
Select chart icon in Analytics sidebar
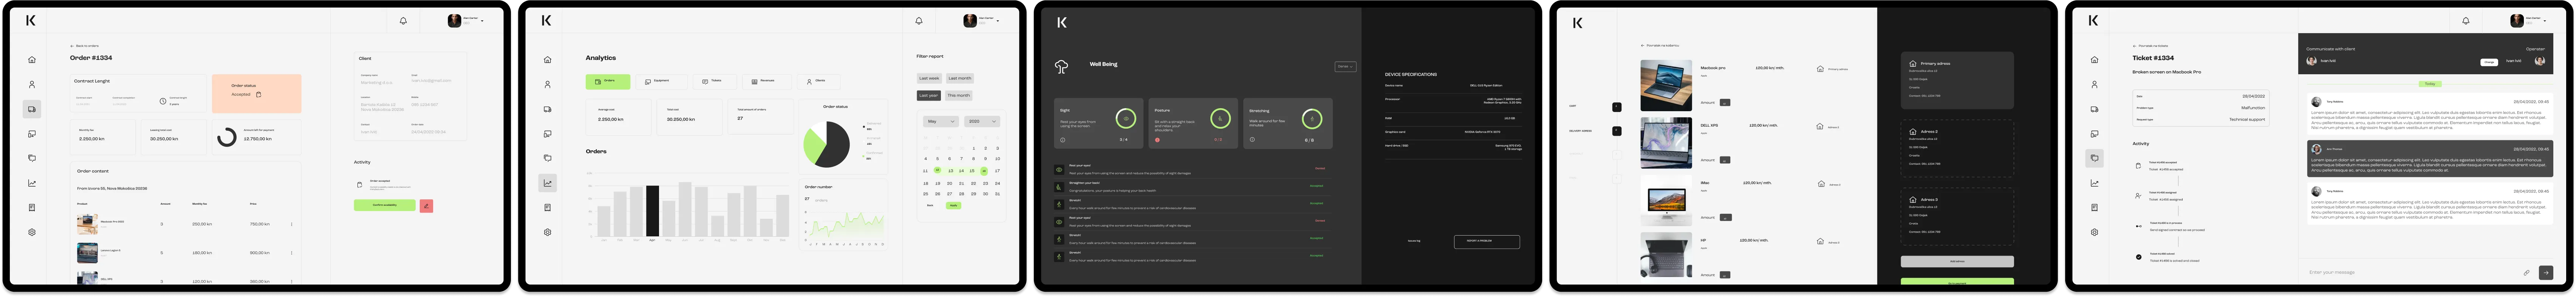click(x=547, y=184)
